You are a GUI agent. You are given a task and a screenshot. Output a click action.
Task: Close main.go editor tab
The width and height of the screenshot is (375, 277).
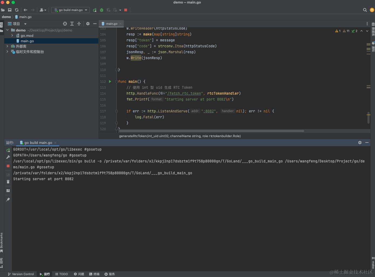pos(121,24)
